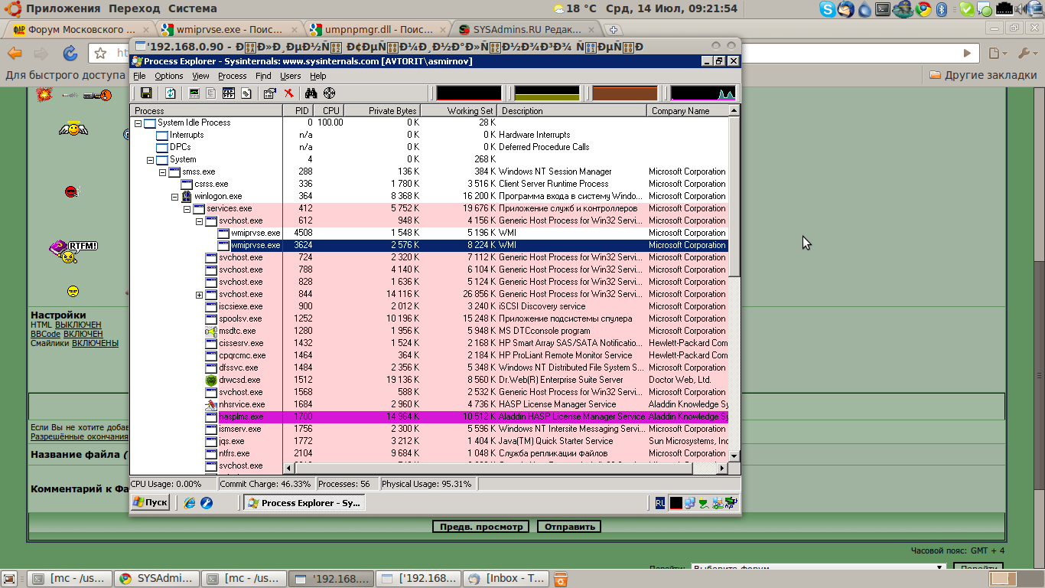Image resolution: width=1045 pixels, height=588 pixels.
Task: Click the brown physical memory mini graph
Action: (625, 93)
